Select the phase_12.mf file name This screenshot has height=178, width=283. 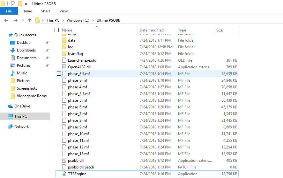coord(78,147)
